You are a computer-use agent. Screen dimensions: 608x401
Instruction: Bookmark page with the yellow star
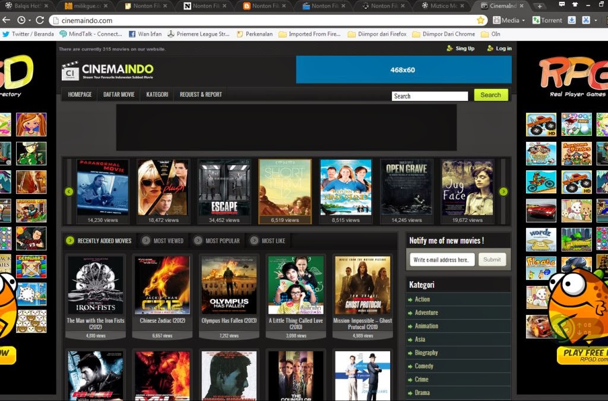tap(480, 20)
